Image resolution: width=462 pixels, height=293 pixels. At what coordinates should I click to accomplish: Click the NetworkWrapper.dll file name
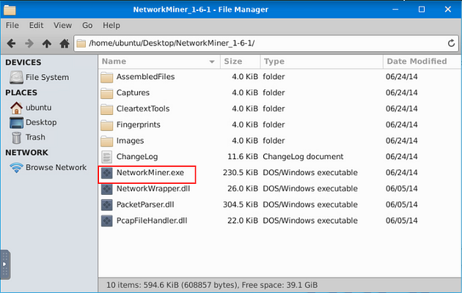click(153, 188)
